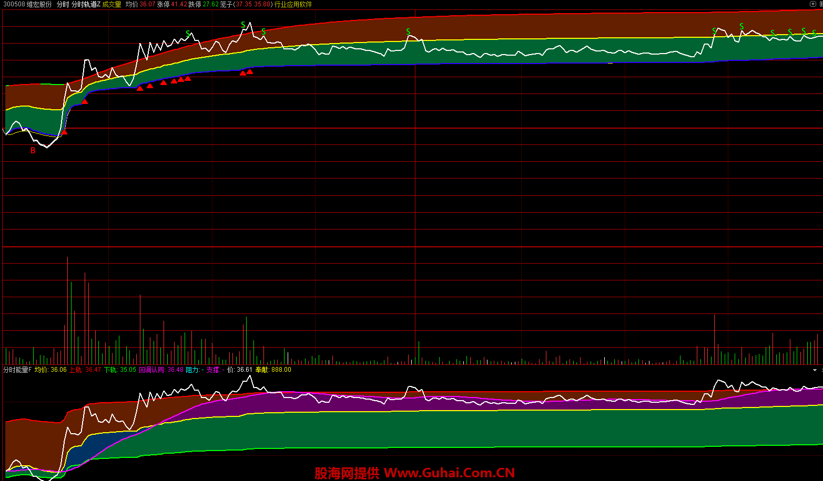823x481 pixels.
Task: Click the rightmost red triangle signal marker
Action: (x=250, y=71)
